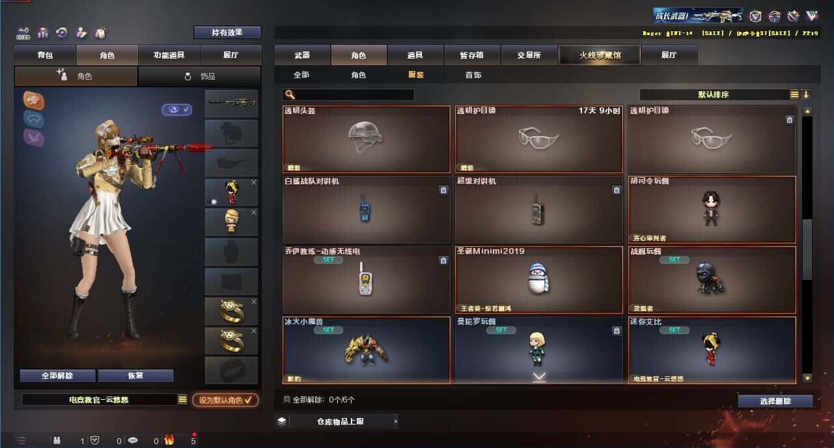Screen dimensions: 834x448
Task: Expand the 仓库物品上限 arrow
Action: pyautogui.click(x=395, y=421)
